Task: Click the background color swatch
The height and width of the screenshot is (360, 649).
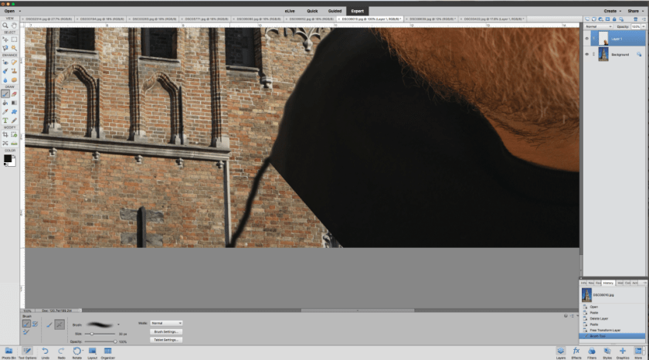Action: point(13,163)
